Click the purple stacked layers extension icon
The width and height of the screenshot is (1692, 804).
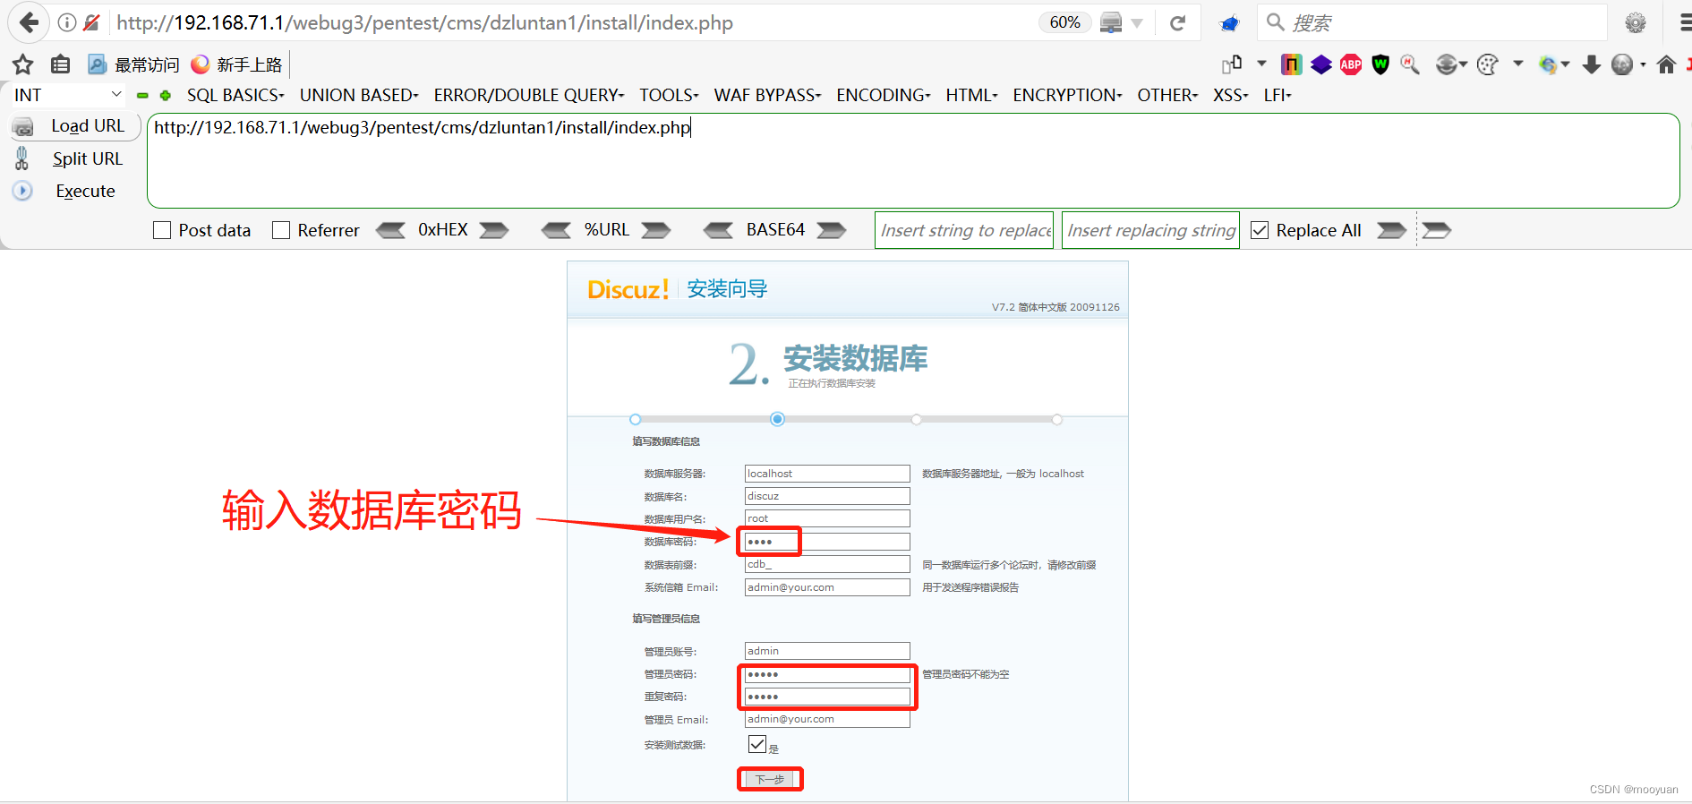(x=1321, y=64)
